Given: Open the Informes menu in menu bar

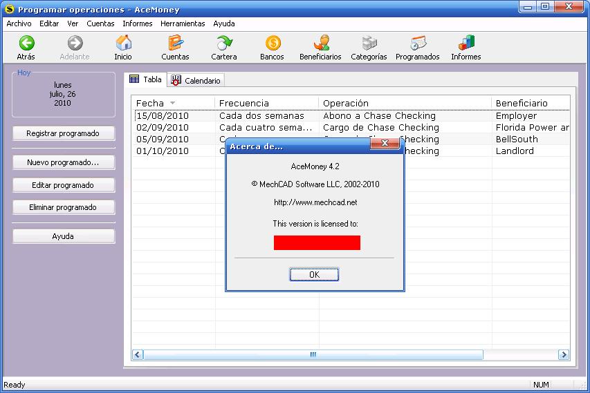Looking at the screenshot, I should coord(138,23).
